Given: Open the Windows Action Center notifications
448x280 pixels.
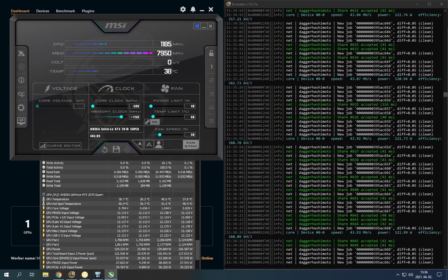Looking at the screenshot, I should [x=439, y=275].
